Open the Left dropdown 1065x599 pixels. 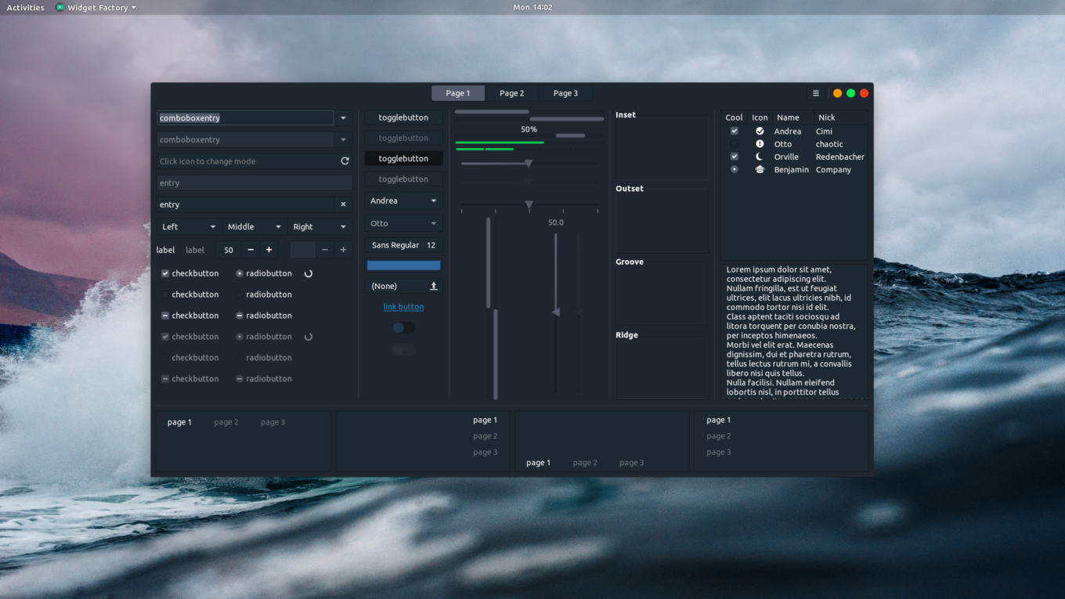[x=188, y=227]
